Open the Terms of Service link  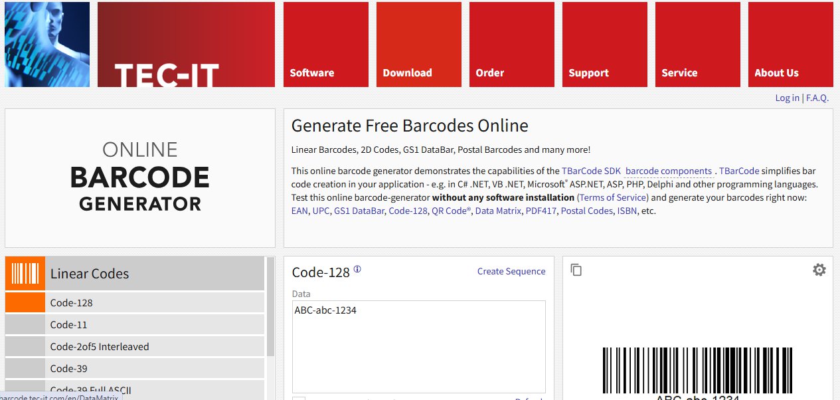(x=613, y=197)
